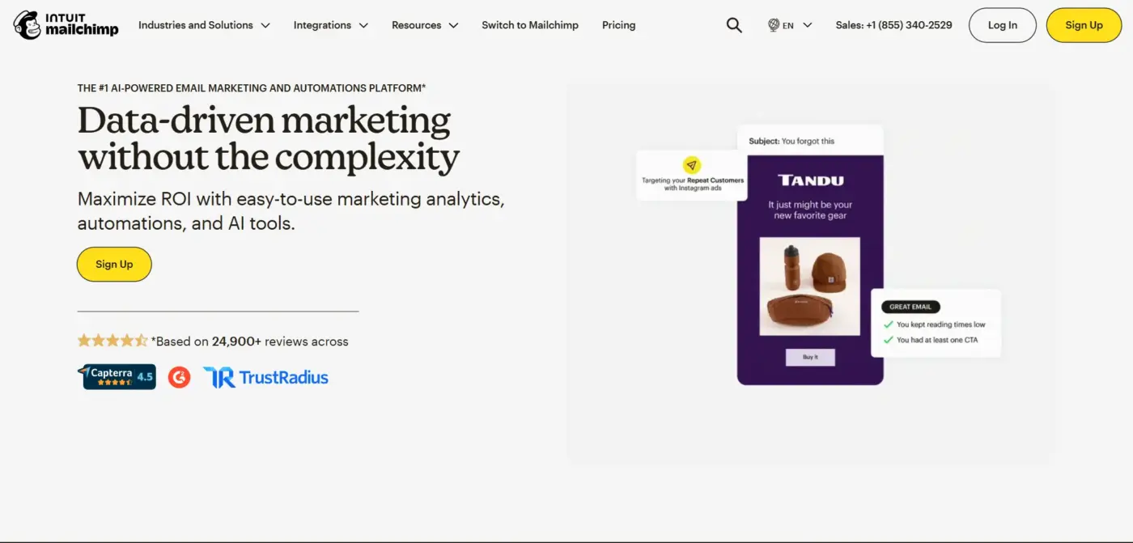1133x543 pixels.
Task: Open the Intuit Mailchimp logo home link
Action: click(66, 25)
